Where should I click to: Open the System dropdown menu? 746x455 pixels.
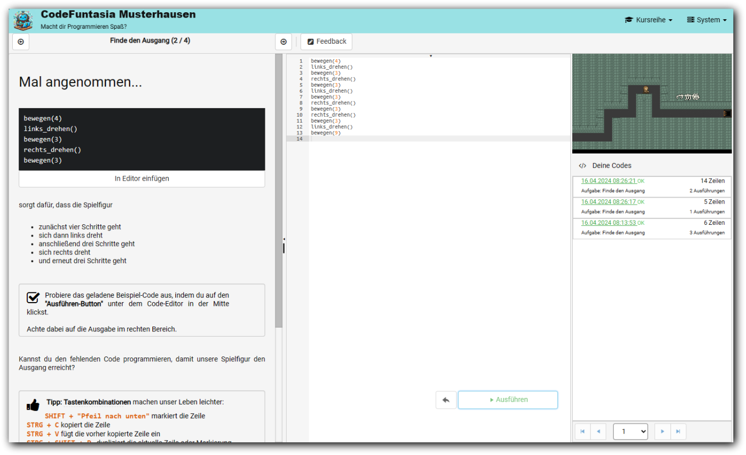(707, 20)
